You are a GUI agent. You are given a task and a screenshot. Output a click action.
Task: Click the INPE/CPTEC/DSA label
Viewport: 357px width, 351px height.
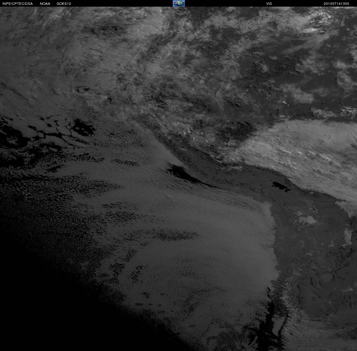point(18,4)
